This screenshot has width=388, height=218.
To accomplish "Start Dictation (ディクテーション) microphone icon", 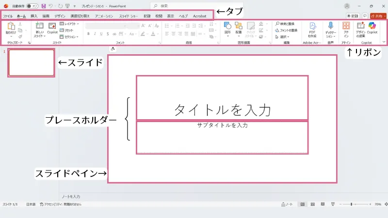I will tap(330, 26).
